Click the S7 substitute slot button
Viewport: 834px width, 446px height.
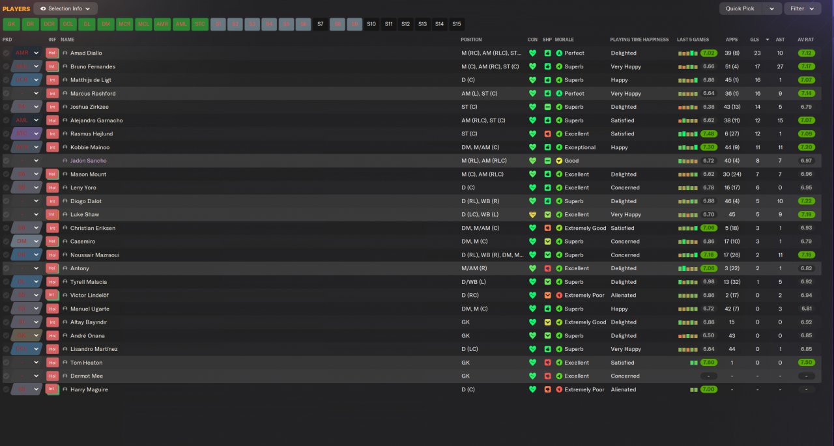coord(320,24)
